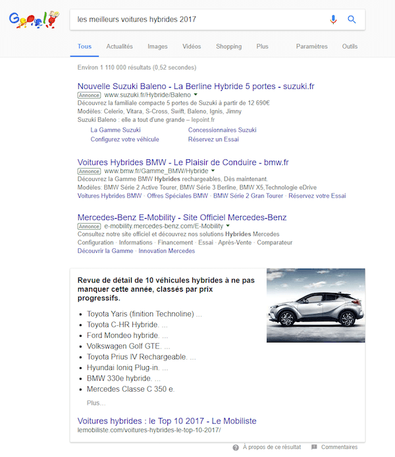Open La Gamme Suzuki sitelink
This screenshot has width=395, height=457.
[115, 130]
